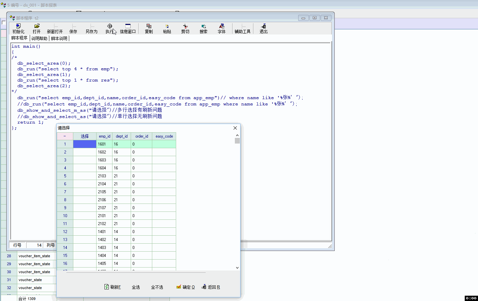
Task: Sort by the emp_id column header
Action: pos(104,136)
